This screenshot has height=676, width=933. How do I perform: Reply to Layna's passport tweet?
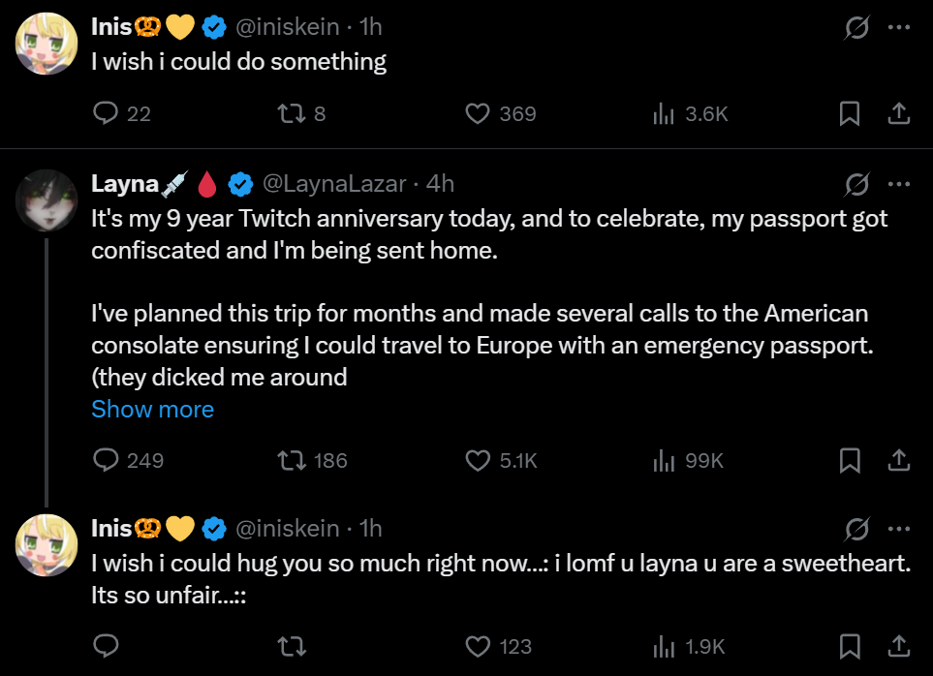tap(105, 461)
